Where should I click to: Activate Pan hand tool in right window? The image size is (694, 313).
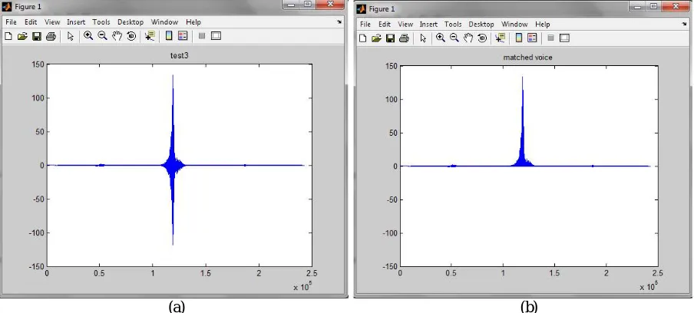[x=468, y=38]
